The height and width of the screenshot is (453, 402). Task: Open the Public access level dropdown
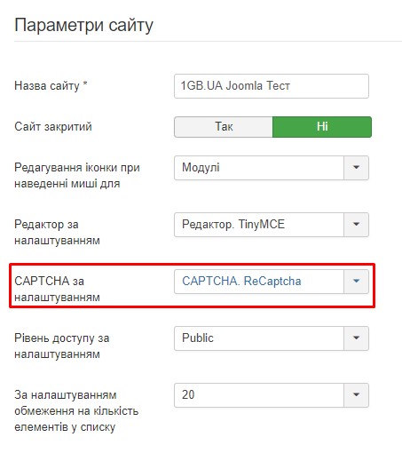272,338
